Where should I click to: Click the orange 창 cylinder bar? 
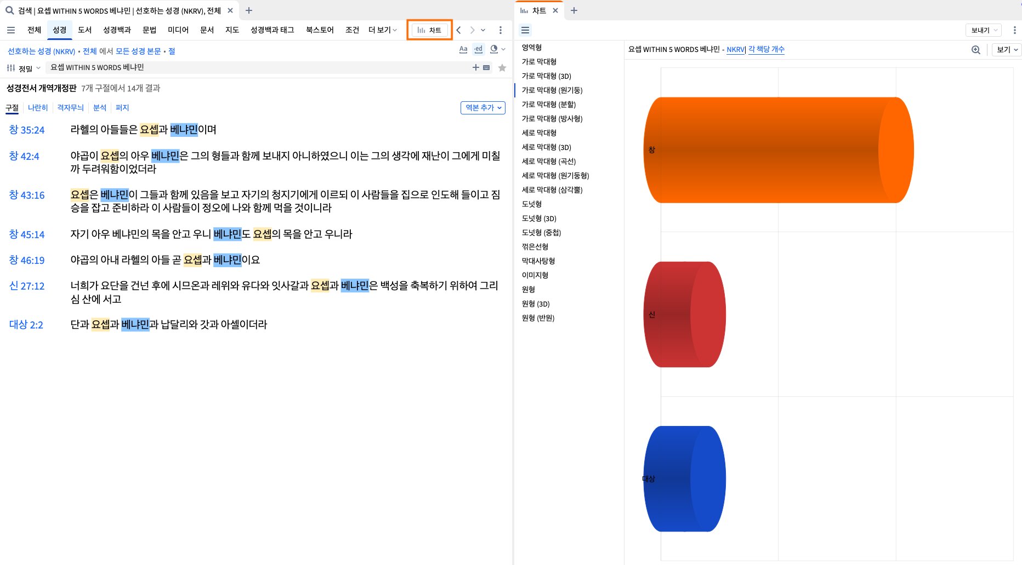[779, 150]
